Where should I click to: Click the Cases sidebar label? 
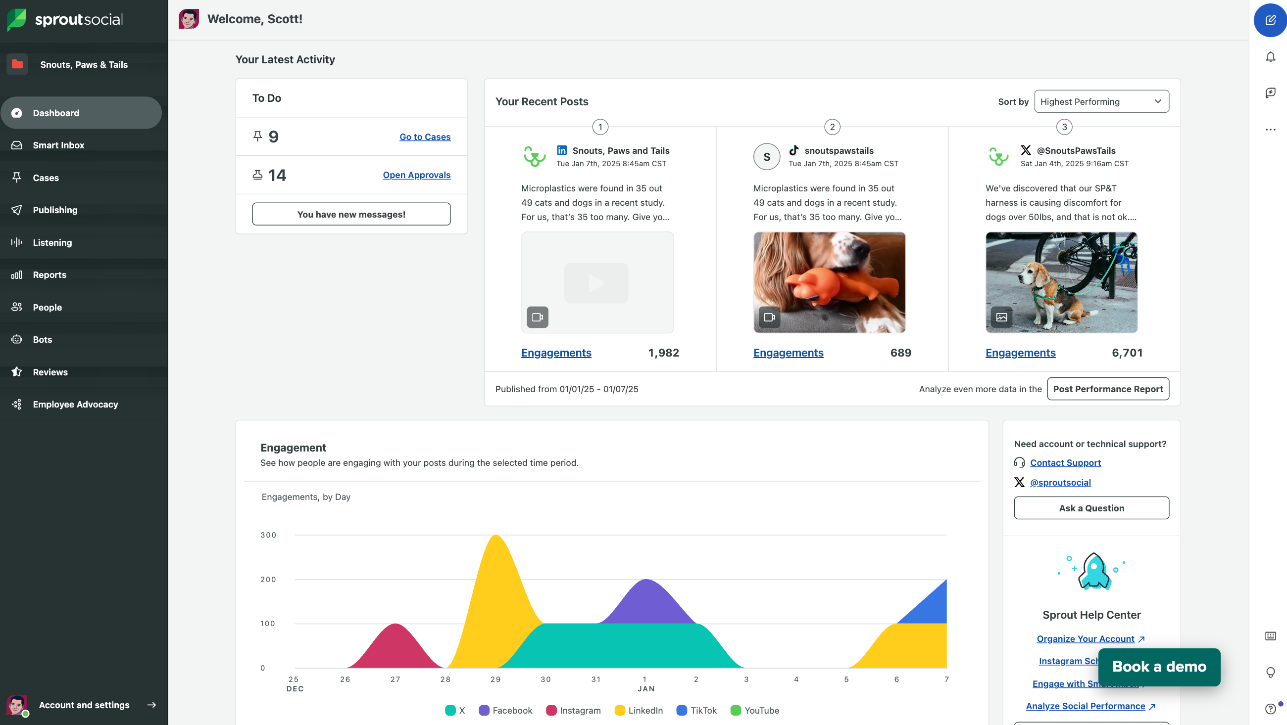pyautogui.click(x=46, y=178)
